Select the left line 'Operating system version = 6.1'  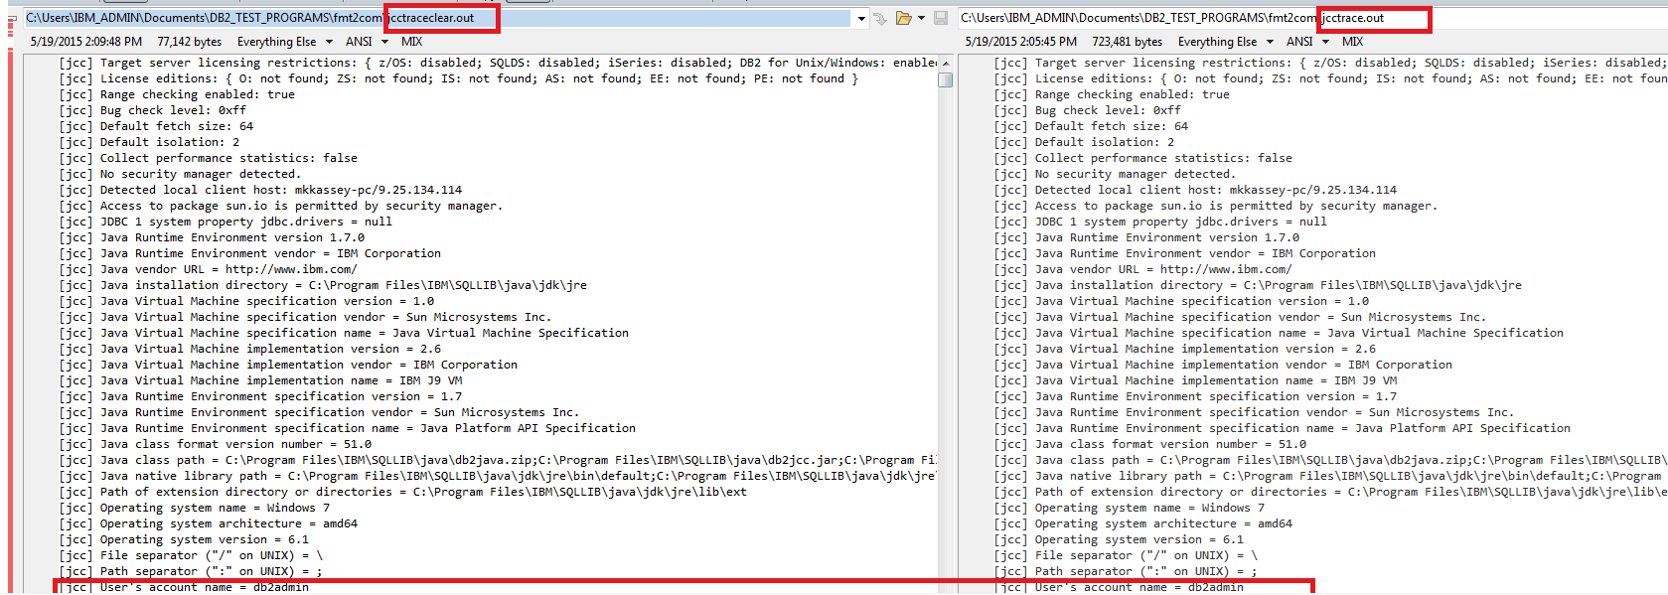tap(184, 539)
